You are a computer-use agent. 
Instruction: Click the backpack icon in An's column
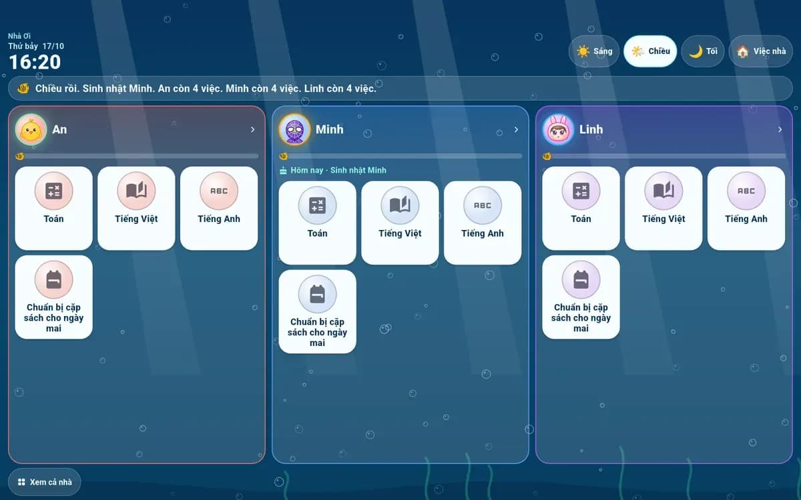[x=53, y=280]
